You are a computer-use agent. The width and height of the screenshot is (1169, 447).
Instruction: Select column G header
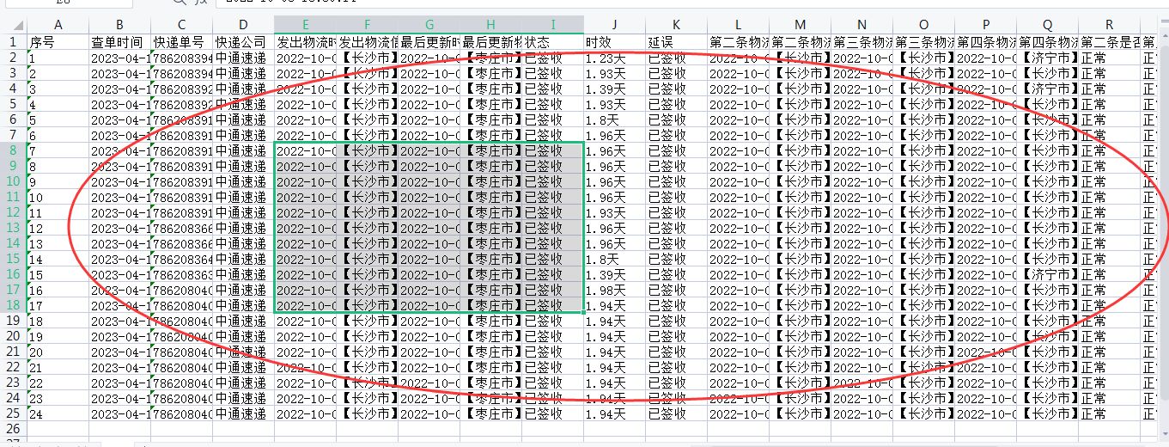(x=429, y=25)
